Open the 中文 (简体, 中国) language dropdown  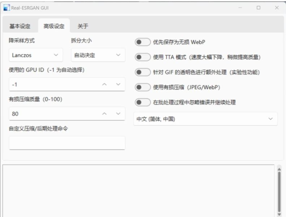click(x=205, y=119)
